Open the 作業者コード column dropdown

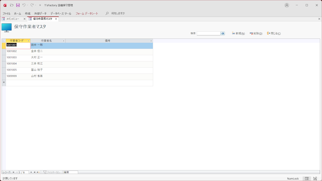29,41
